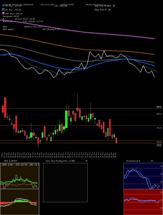Screen dimensions: 163x215
Task: Click the 'ADX: 2.96' readout
Action: 7,165
